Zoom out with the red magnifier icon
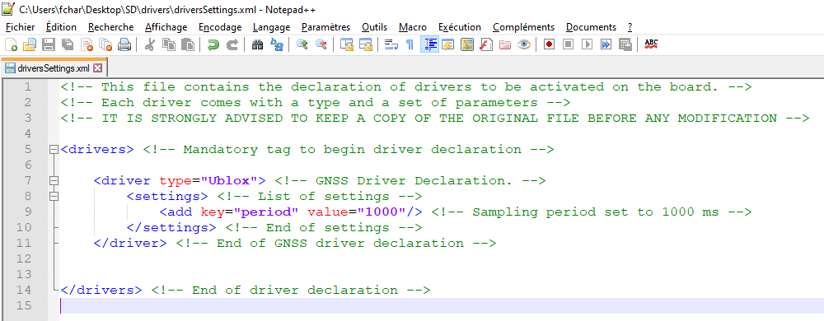The height and width of the screenshot is (321, 824). [321, 44]
